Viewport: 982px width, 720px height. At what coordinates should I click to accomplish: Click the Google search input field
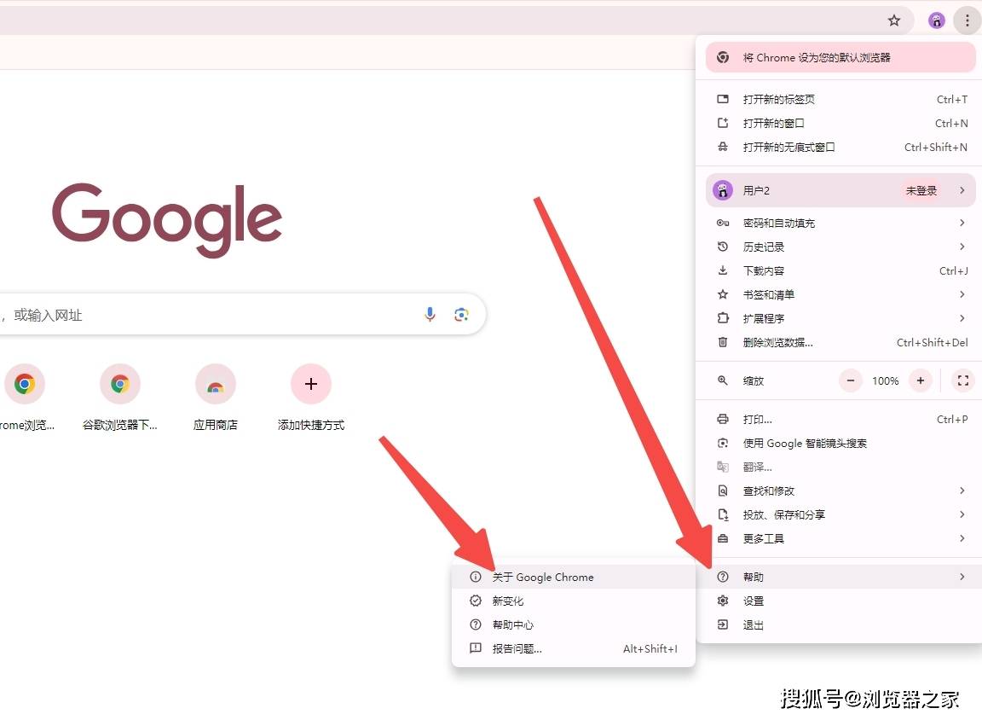pos(242,314)
